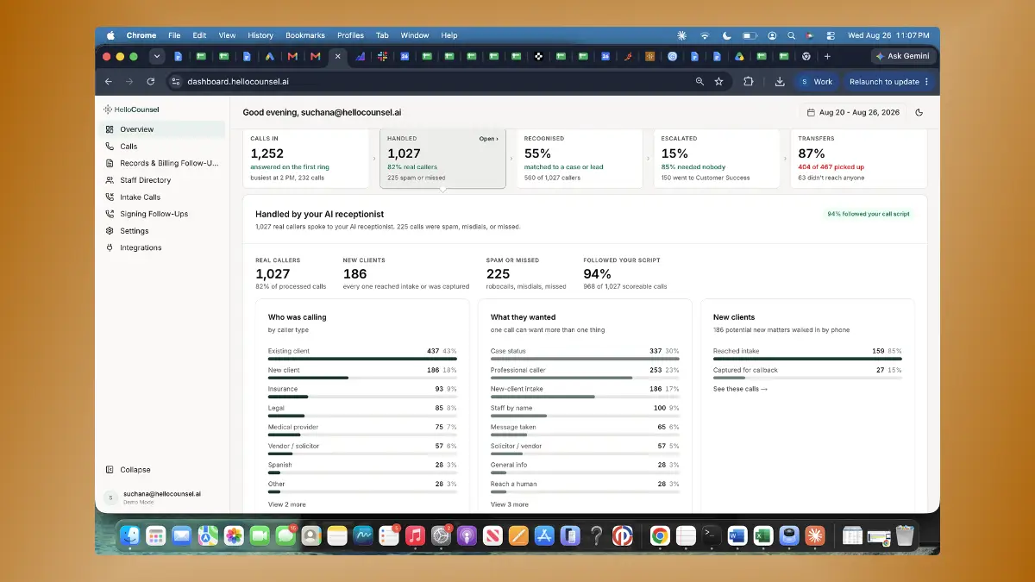Screen dimensions: 1035x582
Task: Open the tab search dropdown arrow
Action: click(156, 57)
